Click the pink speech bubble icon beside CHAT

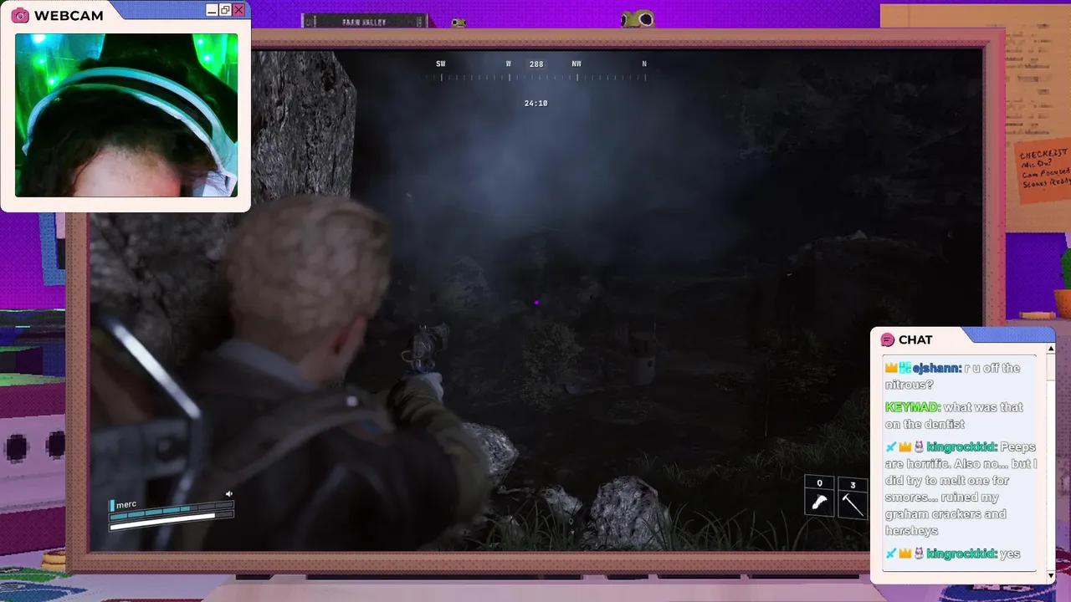[x=888, y=339]
